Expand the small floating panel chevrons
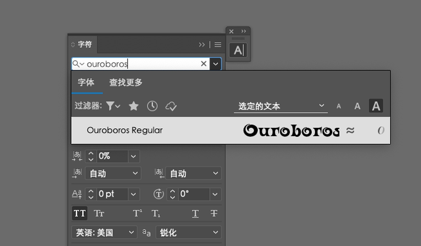Image resolution: width=421 pixels, height=246 pixels. pyautogui.click(x=243, y=31)
